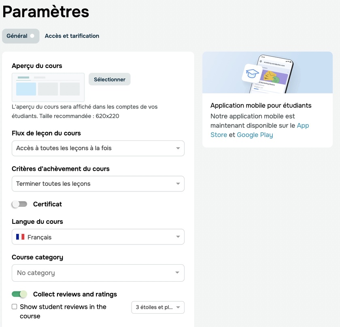
Task: Open the course lesson flow dropdown chevron
Action: tap(178, 148)
